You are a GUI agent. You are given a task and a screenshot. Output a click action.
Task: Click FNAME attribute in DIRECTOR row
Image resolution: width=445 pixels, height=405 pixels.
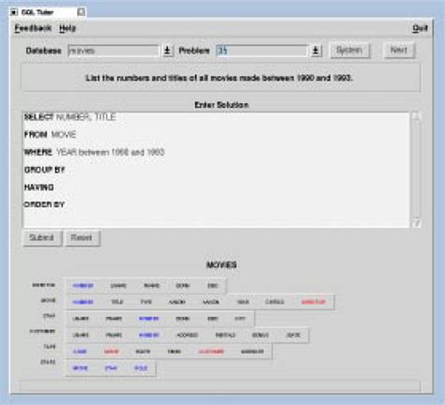[x=151, y=286]
